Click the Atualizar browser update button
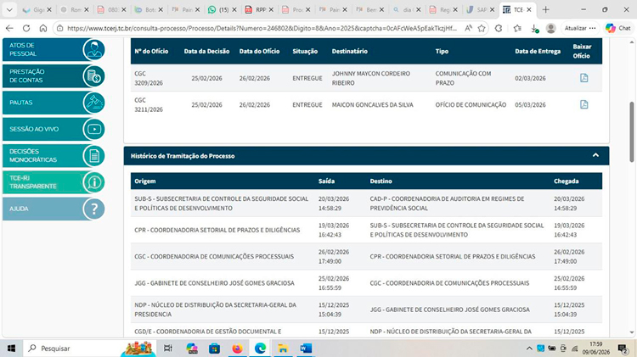 [x=575, y=28]
